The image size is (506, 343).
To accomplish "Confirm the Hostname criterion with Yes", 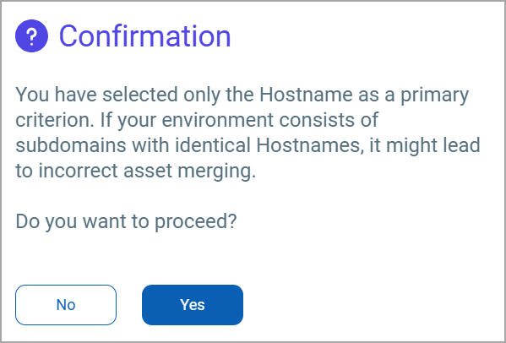I will [193, 305].
